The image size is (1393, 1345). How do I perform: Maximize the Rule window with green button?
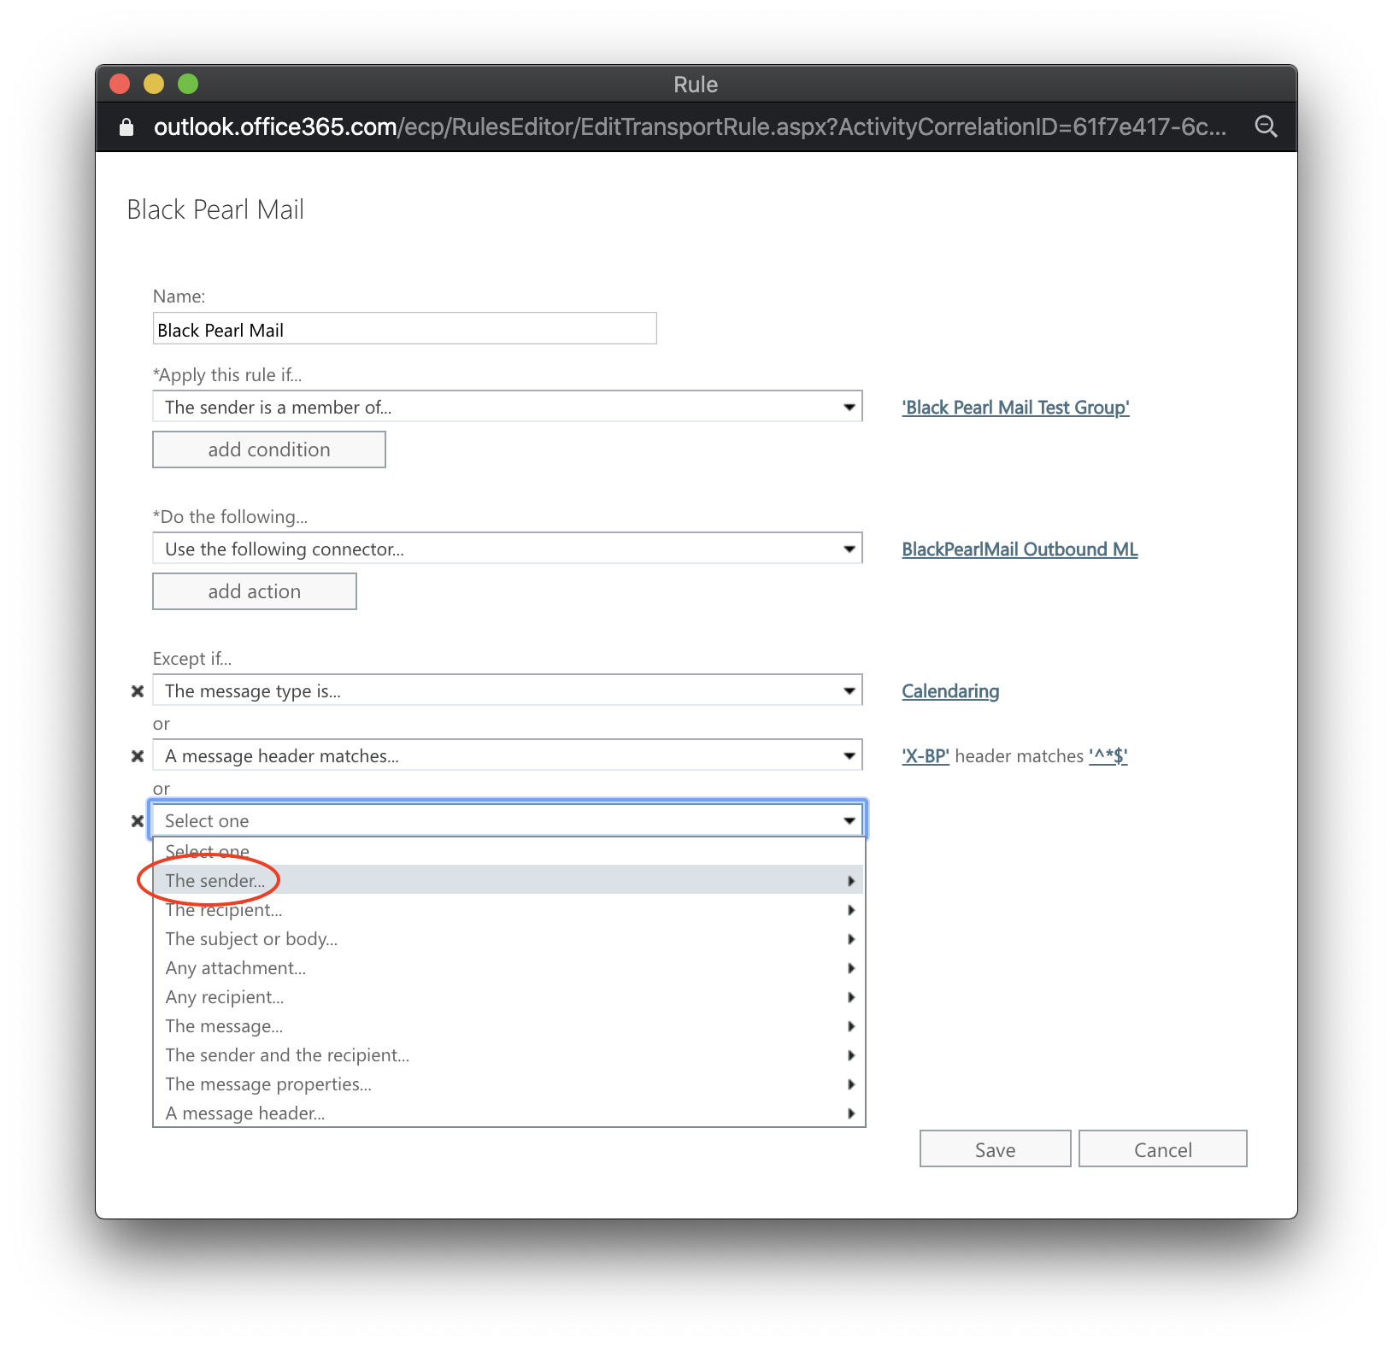pos(188,84)
